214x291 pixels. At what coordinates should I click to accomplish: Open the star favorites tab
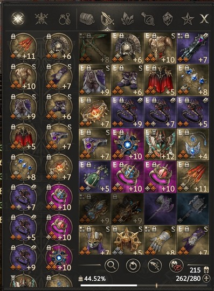tap(188, 19)
